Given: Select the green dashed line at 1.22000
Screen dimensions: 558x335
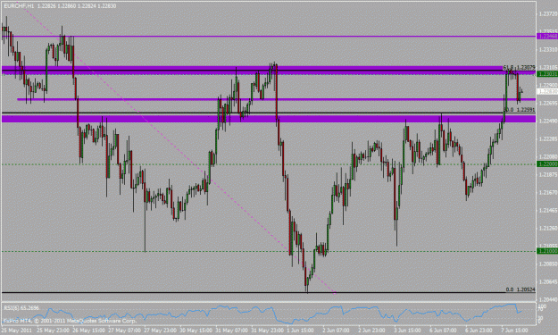Looking at the screenshot, I should [269, 164].
